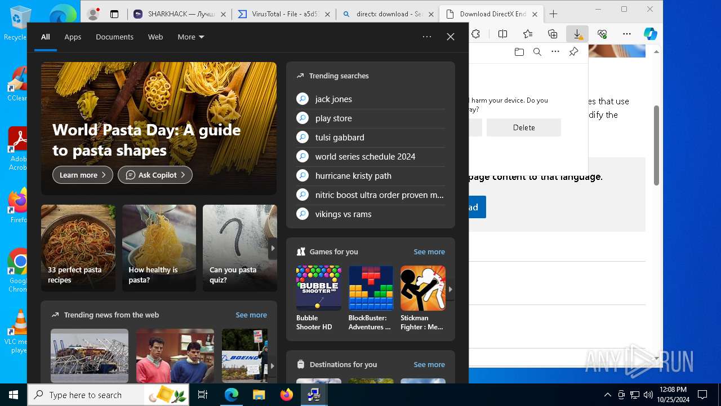This screenshot has width=721, height=406.
Task: Open BlockBuster Adventures game
Action: point(371,298)
